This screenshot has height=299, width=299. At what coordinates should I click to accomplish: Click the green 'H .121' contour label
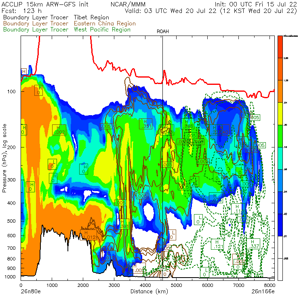pos(217,244)
